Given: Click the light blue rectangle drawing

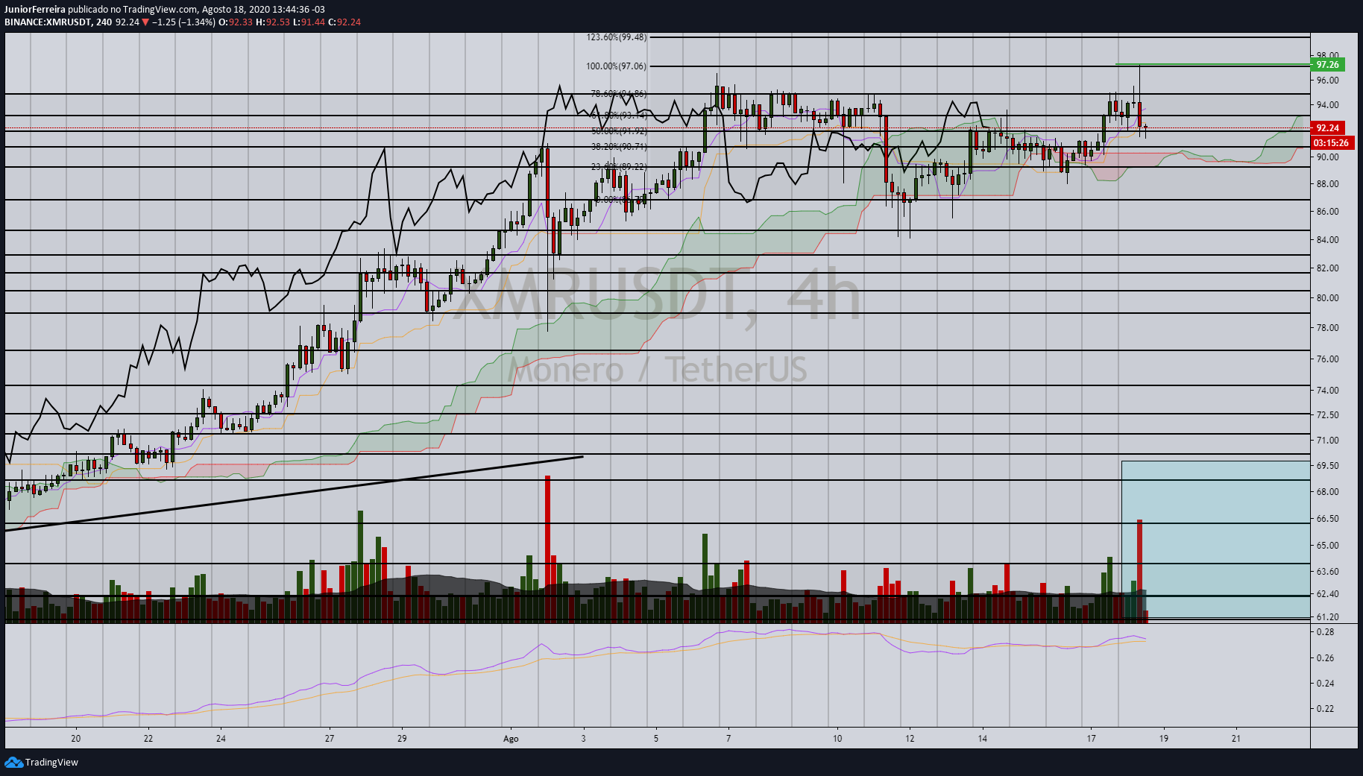Looking at the screenshot, I should click(x=1215, y=540).
